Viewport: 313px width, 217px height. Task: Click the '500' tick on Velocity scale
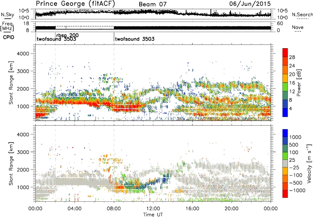293,145
